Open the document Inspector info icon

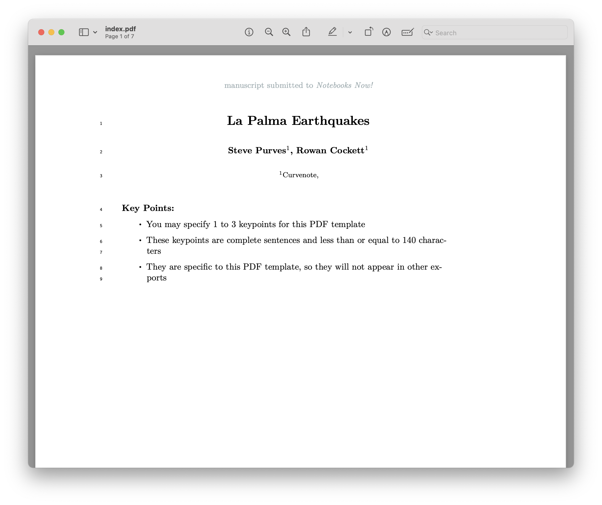(249, 32)
